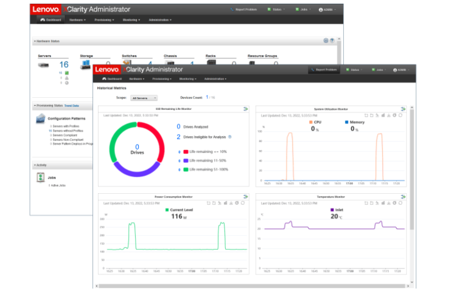Viewport: 449px width, 294px height.
Task: Open Servers Compliant link
Action: tap(65, 135)
